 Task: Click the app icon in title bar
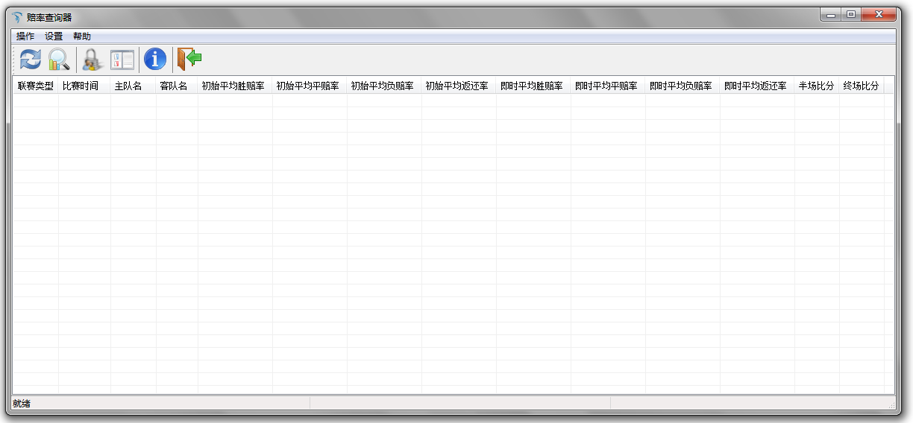[17, 17]
